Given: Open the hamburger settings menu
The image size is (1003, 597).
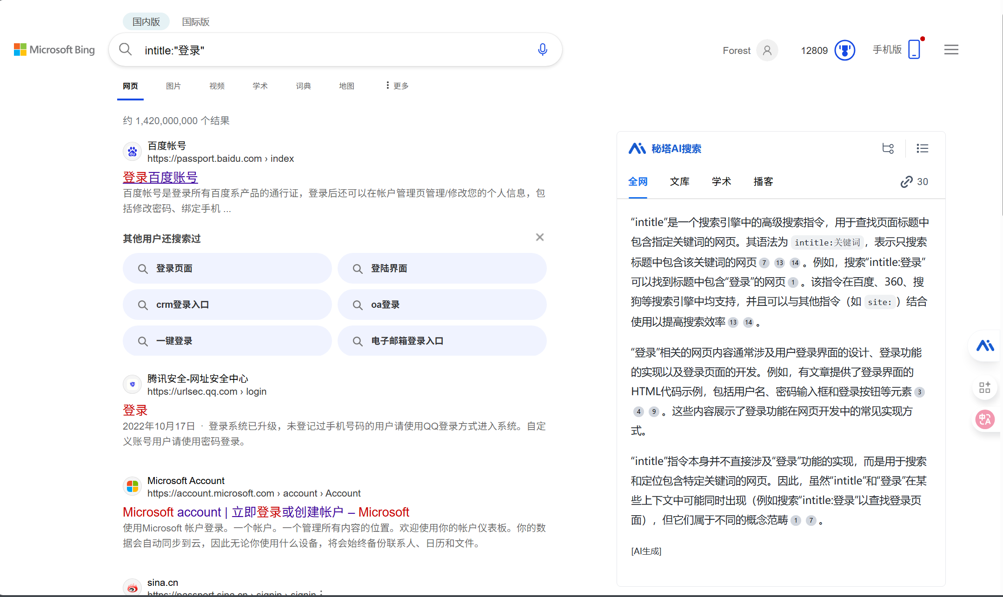Looking at the screenshot, I should tap(951, 50).
